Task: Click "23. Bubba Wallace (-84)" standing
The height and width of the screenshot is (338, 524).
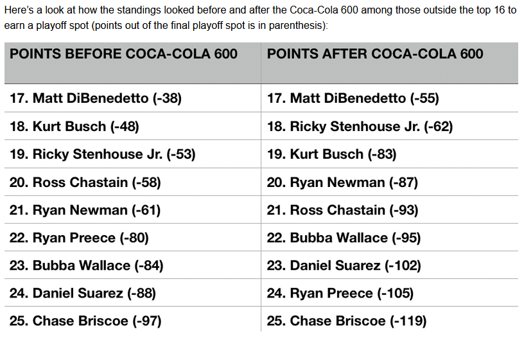Action: coord(87,265)
